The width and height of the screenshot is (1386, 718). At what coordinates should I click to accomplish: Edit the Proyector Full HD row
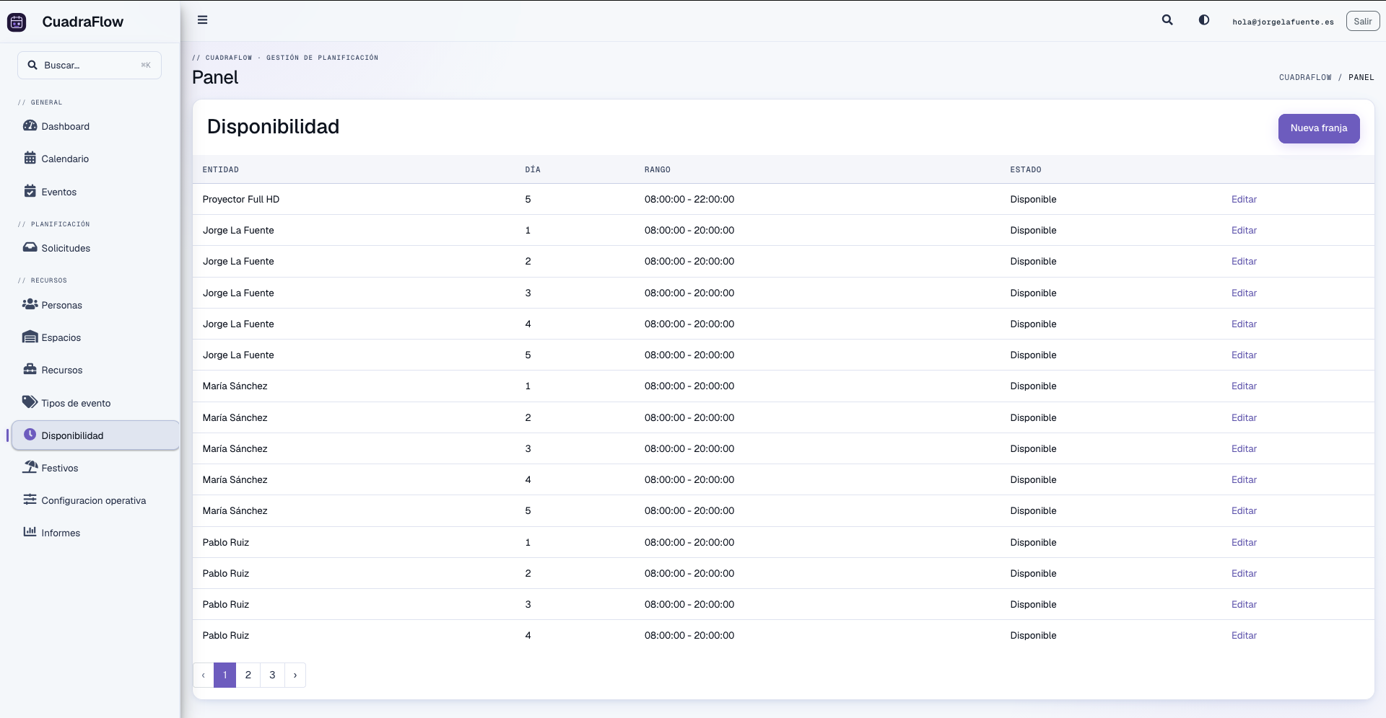(1244, 200)
